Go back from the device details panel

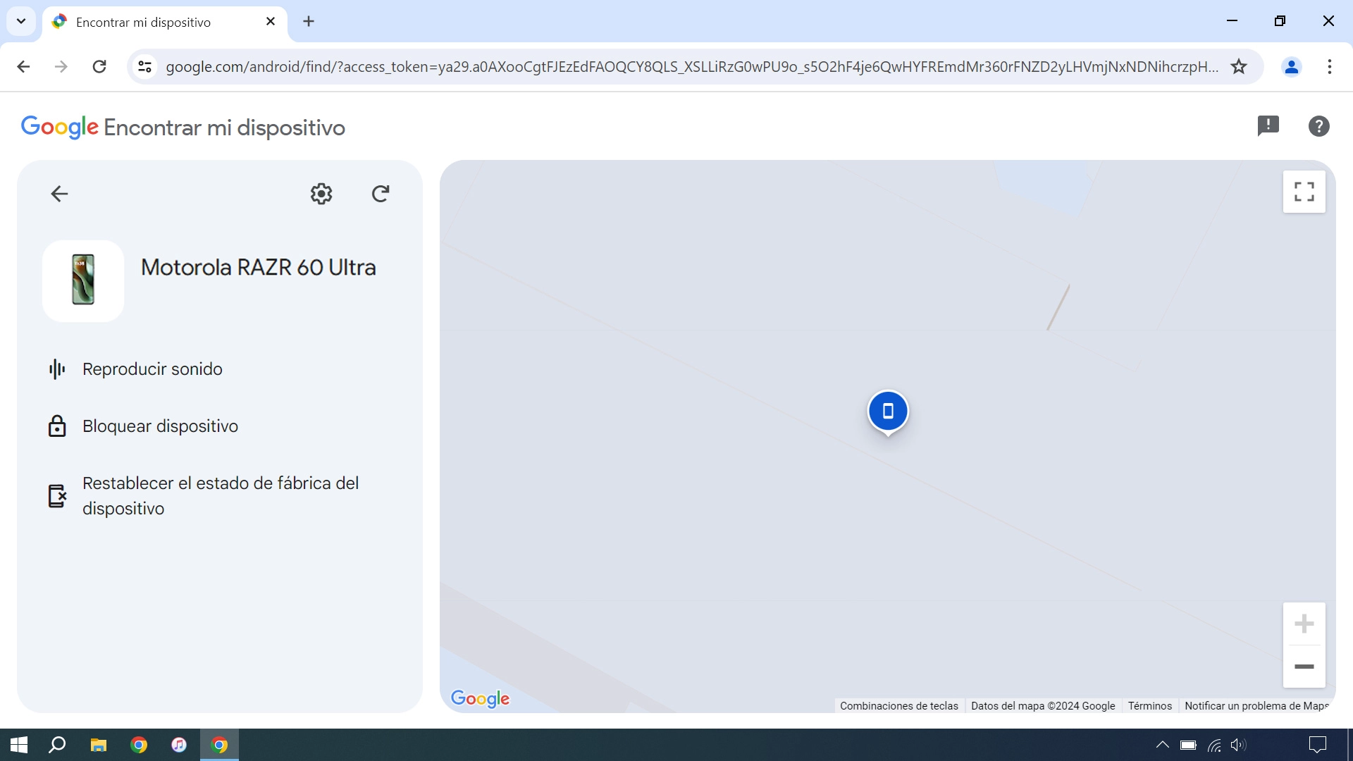tap(59, 194)
